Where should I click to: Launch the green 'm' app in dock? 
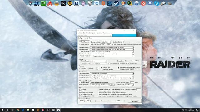(43, 3)
